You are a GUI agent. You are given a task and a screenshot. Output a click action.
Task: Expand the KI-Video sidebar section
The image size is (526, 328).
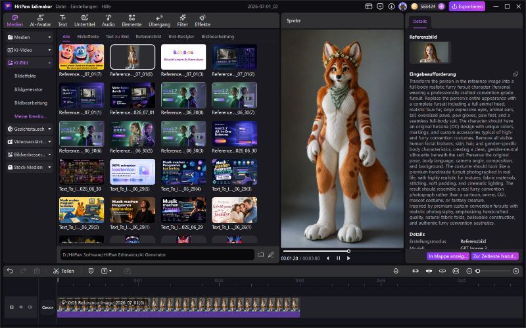coord(29,50)
